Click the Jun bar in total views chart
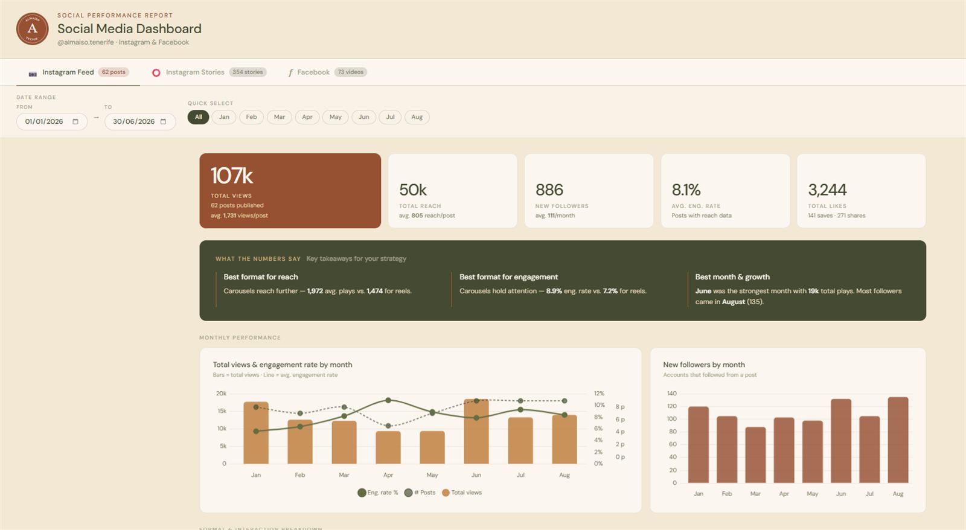 pos(476,431)
